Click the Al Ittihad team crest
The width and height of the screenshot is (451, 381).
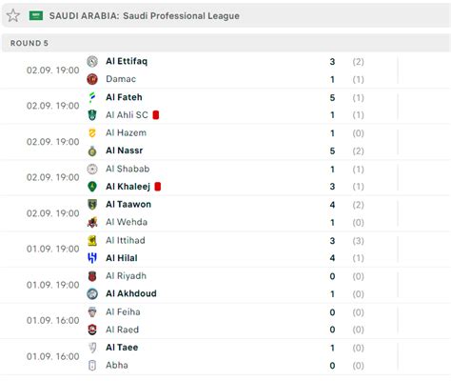[92, 241]
